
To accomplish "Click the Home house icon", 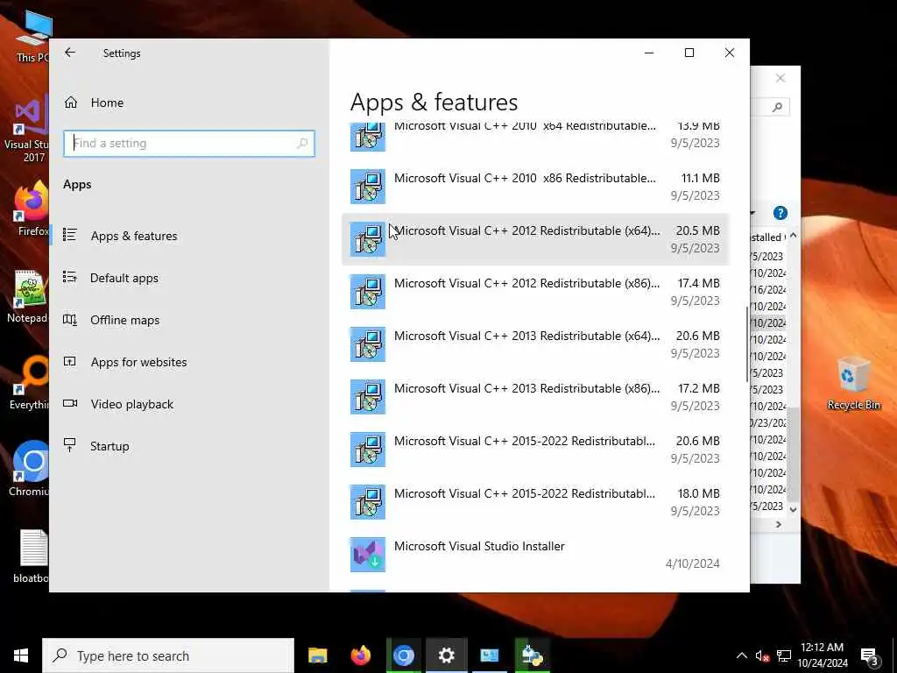I will click(x=71, y=103).
